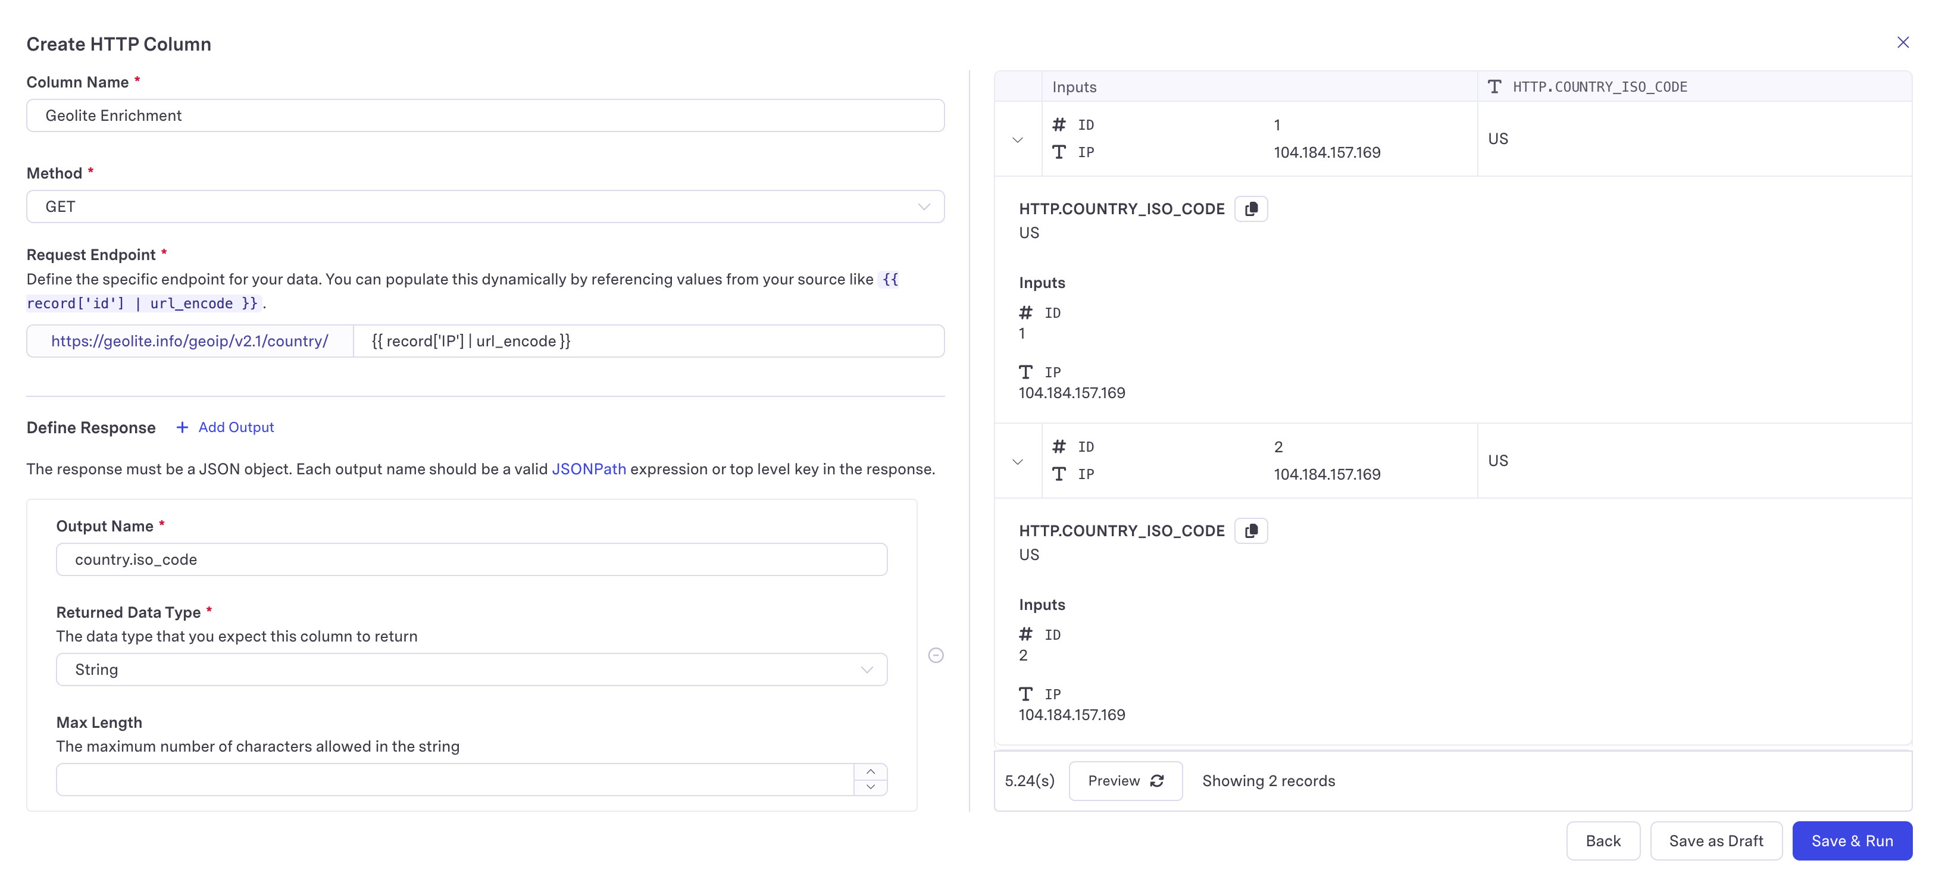The width and height of the screenshot is (1945, 876).
Task: Open Returned Data Type String dropdown
Action: 471,669
